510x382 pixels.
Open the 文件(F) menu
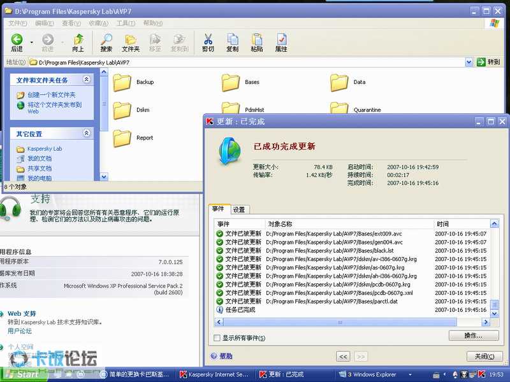point(18,23)
